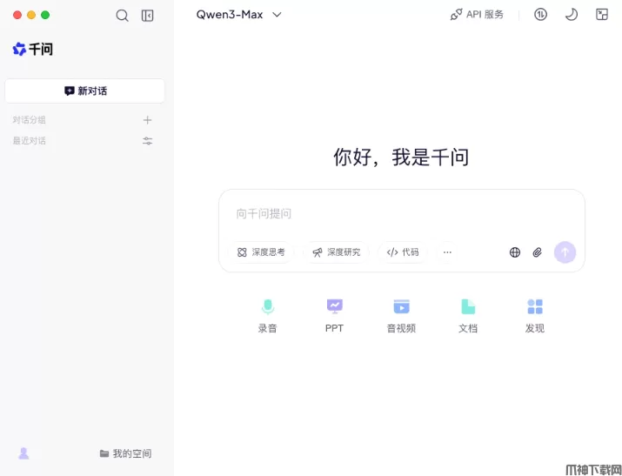
Task: Click the search magnifier icon in sidebar
Action: click(122, 15)
